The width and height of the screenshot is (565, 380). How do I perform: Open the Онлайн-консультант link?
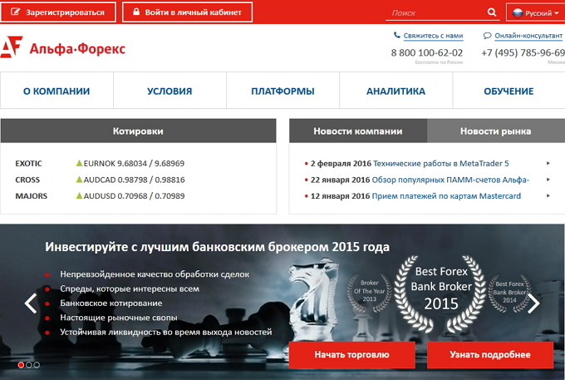[x=528, y=36]
